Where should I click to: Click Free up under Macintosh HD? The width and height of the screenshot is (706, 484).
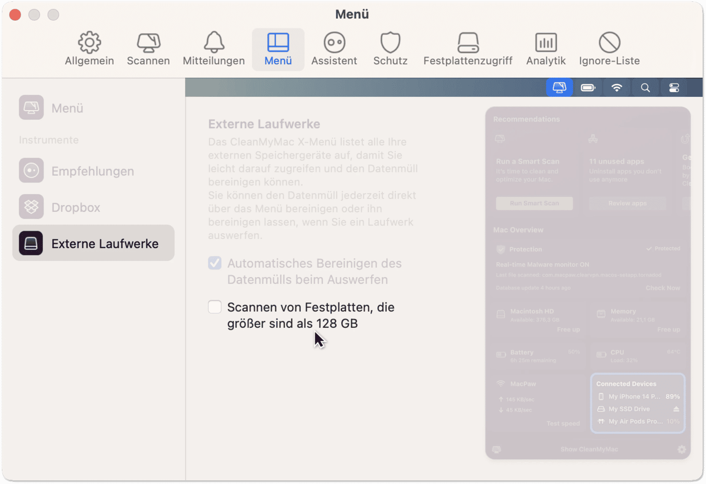pyautogui.click(x=568, y=330)
